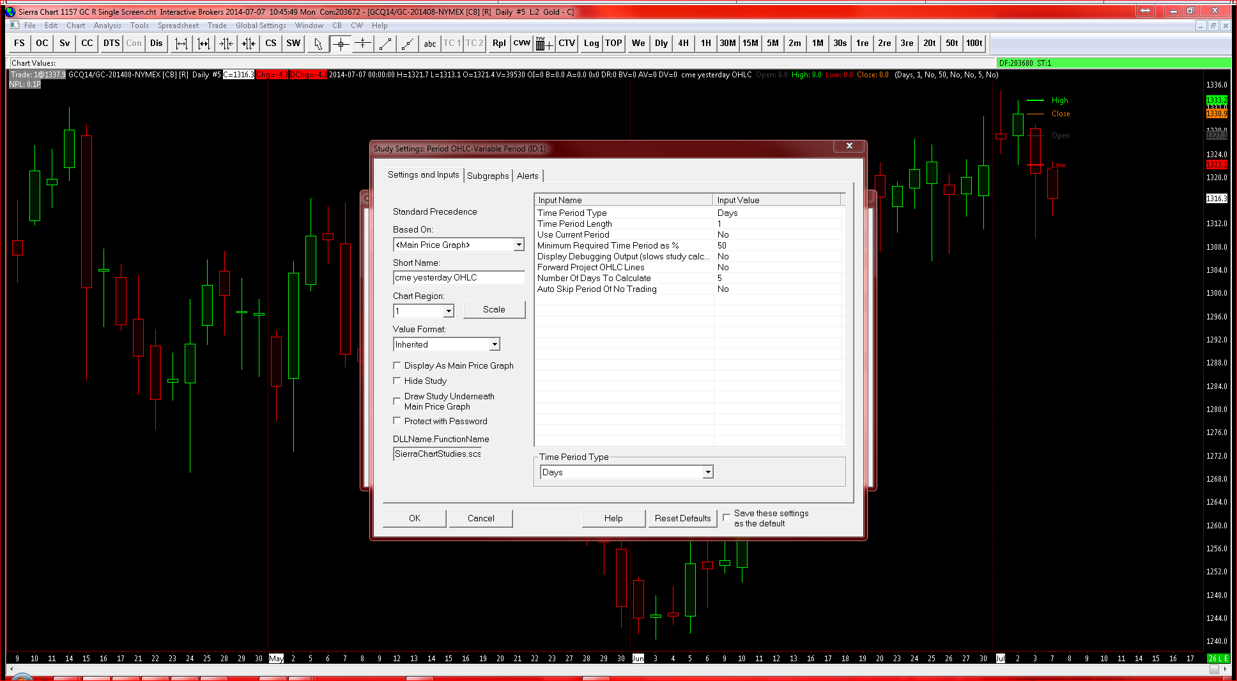Screen dimensions: 1237x681
Task: Select the line drawing tool
Action: point(385,43)
